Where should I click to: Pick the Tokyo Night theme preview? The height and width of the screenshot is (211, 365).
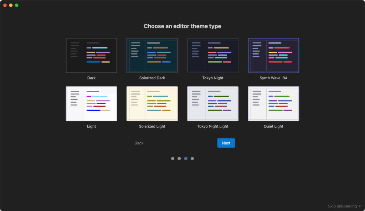tap(213, 55)
